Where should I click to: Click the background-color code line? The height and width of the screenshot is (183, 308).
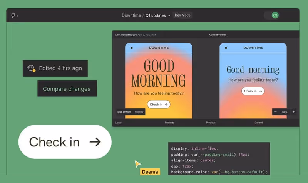point(219,172)
